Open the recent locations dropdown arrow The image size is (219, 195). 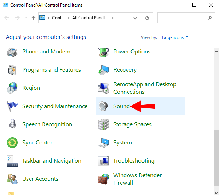(26, 18)
